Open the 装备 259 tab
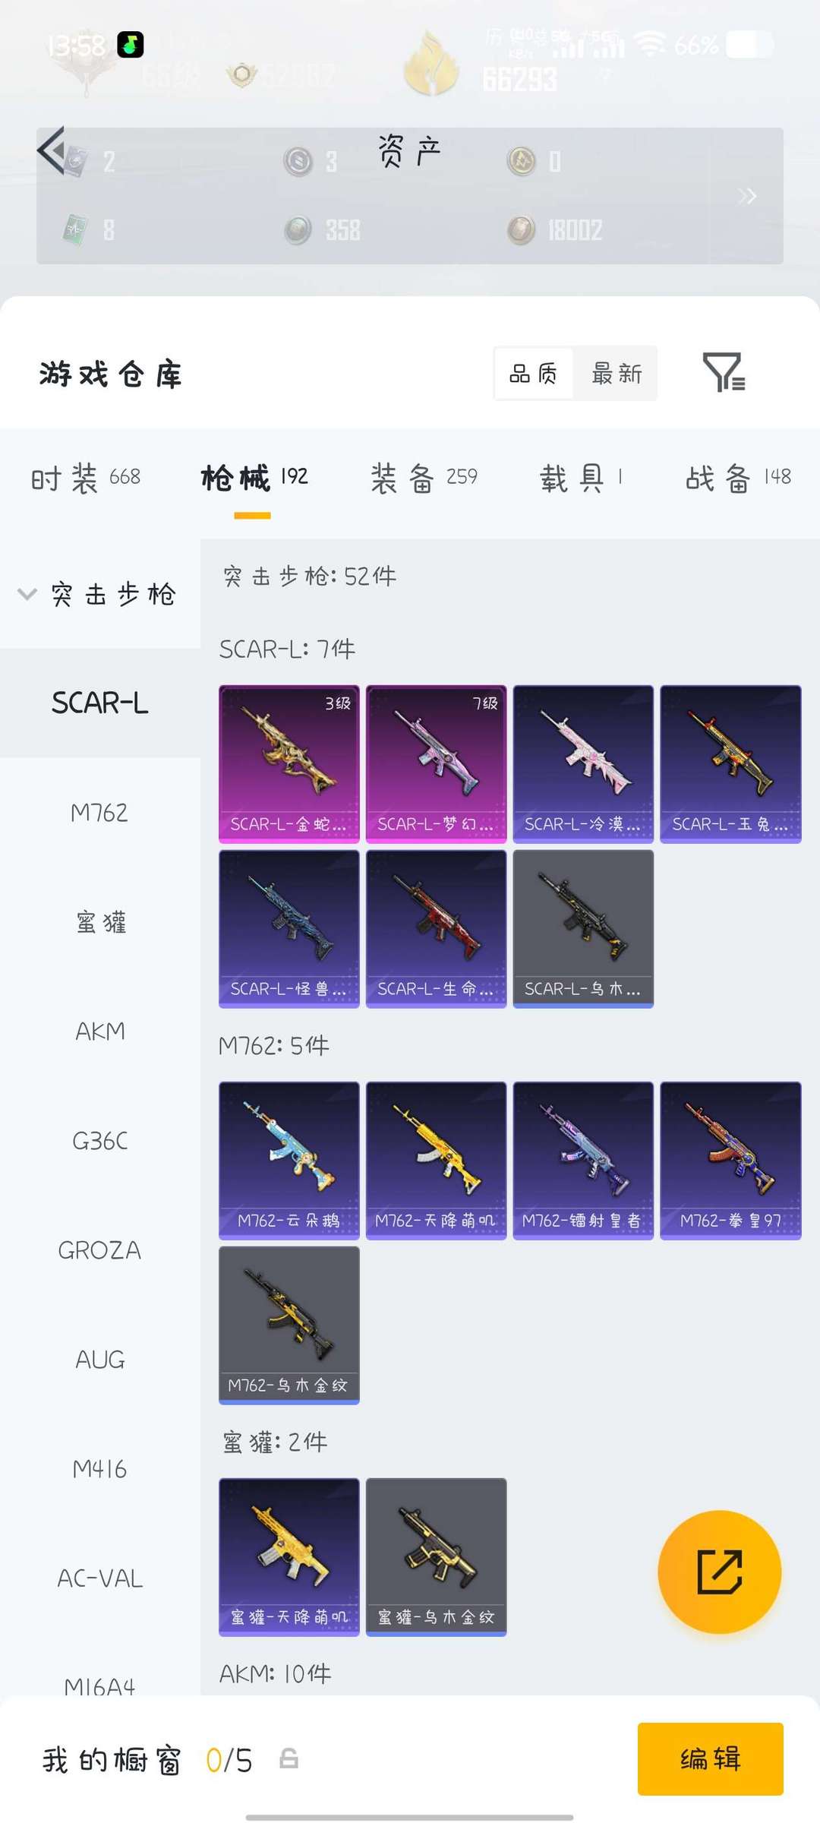Viewport: 820px width, 1823px height. 424,478
